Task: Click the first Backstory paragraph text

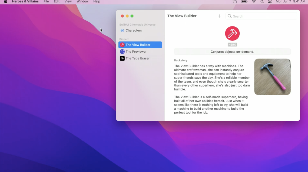Action: pyautogui.click(x=212, y=78)
